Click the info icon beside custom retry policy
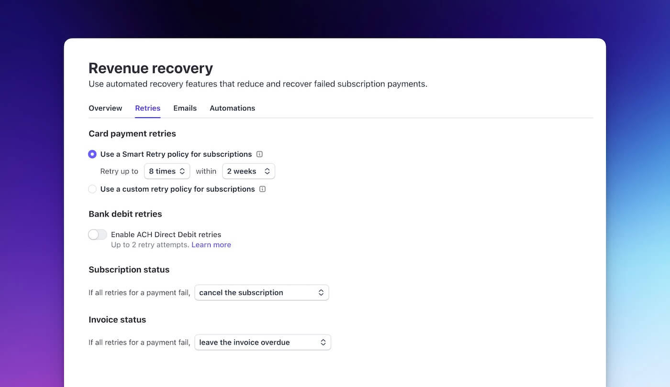 (262, 189)
